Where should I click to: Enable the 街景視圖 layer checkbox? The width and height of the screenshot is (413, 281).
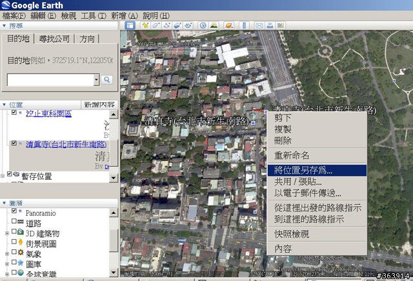[14, 241]
